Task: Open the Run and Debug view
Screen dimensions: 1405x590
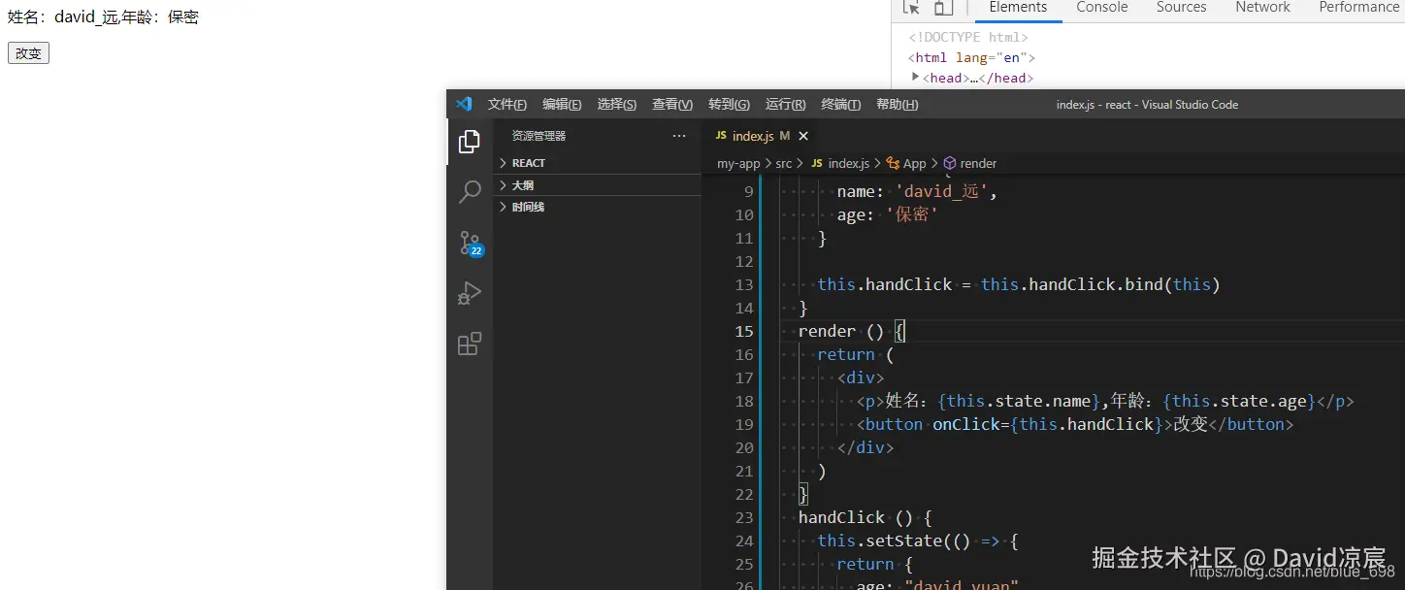Action: pos(470,293)
